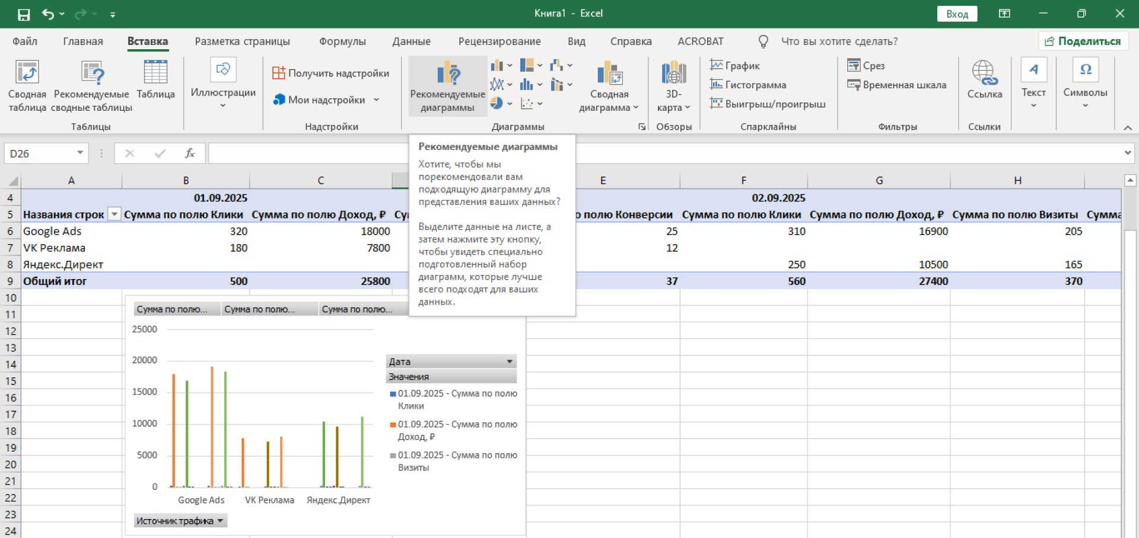Click the insert function fx icon
The width and height of the screenshot is (1139, 538).
190,153
